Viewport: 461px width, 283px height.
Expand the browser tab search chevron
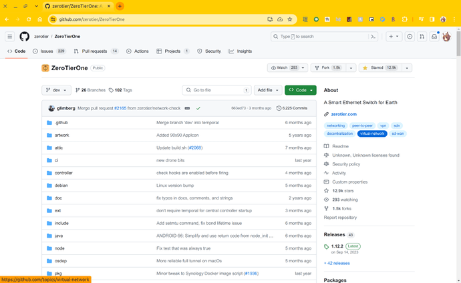(36, 6)
